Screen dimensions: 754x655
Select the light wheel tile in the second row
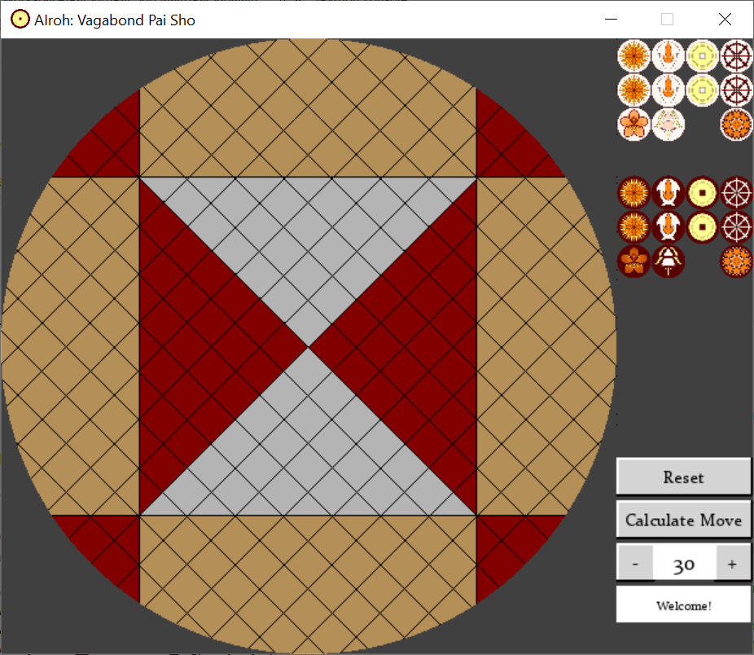coord(736,90)
